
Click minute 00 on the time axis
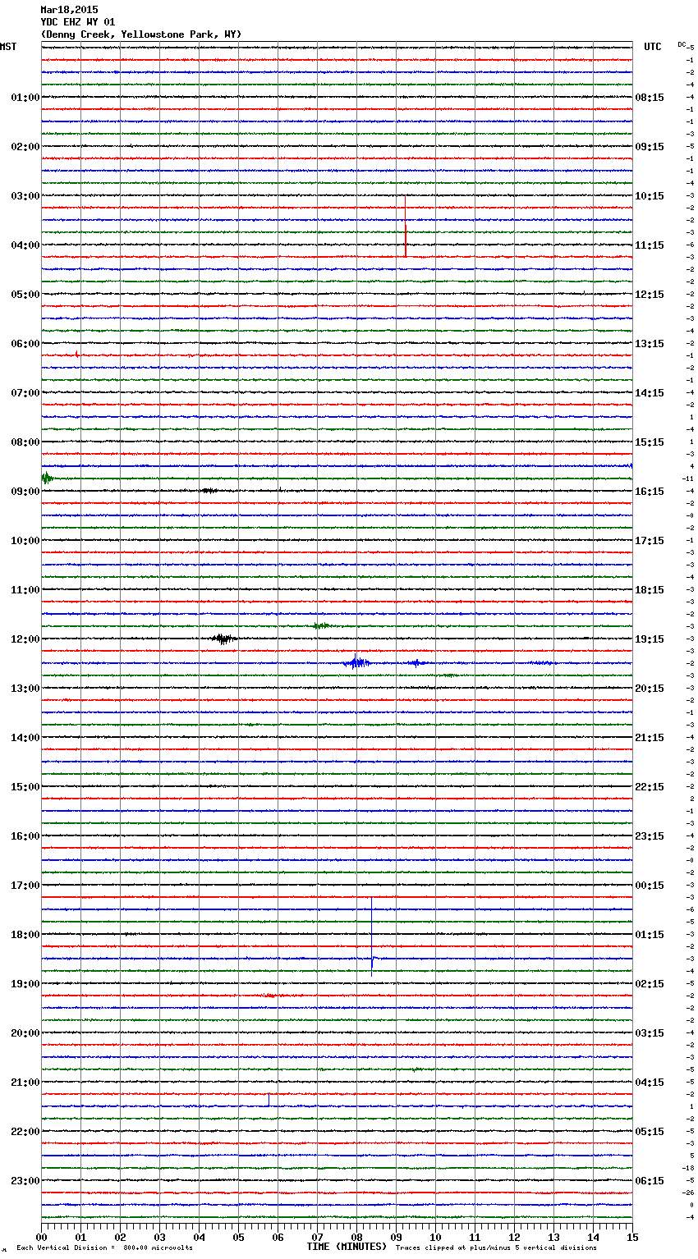point(42,1237)
